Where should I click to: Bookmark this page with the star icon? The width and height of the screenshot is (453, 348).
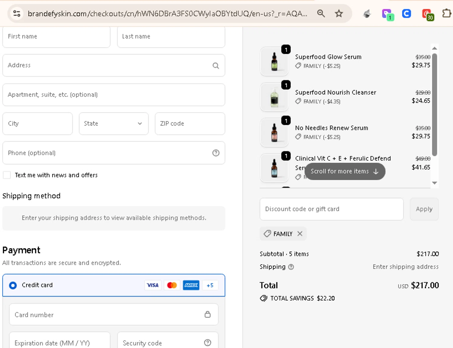pyautogui.click(x=339, y=14)
